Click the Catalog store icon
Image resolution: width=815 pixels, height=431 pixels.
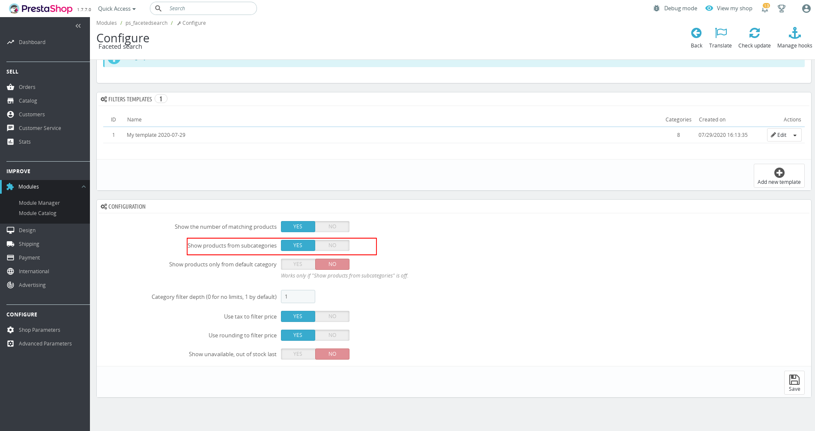pos(11,101)
